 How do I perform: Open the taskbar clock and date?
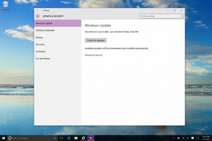[206, 138]
